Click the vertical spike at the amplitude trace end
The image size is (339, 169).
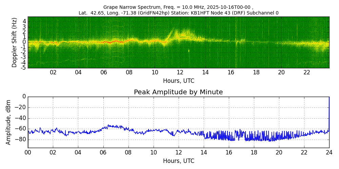point(329,112)
